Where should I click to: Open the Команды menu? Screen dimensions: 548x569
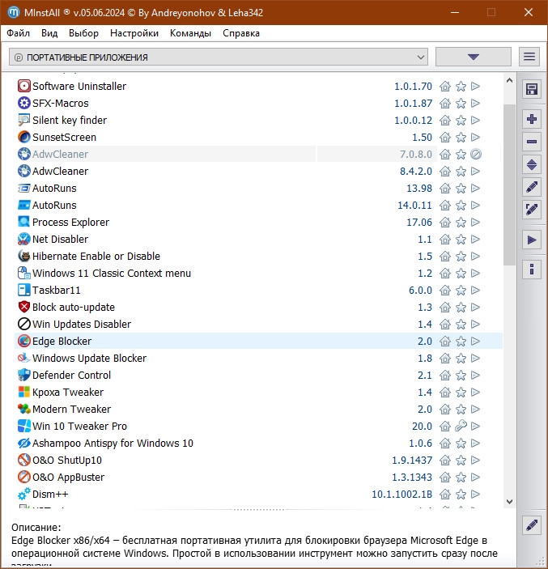click(190, 33)
